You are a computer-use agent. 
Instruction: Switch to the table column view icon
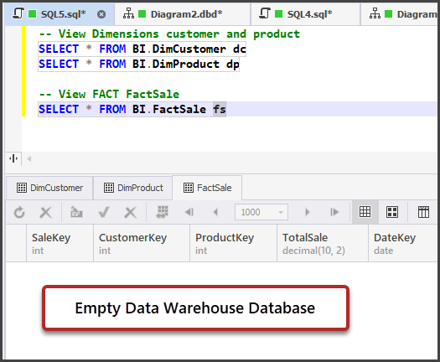(x=423, y=212)
